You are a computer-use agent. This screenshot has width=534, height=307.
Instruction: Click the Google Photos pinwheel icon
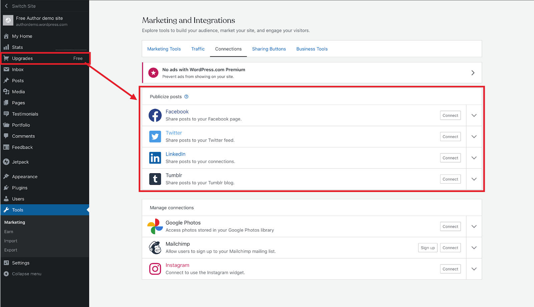[155, 227]
